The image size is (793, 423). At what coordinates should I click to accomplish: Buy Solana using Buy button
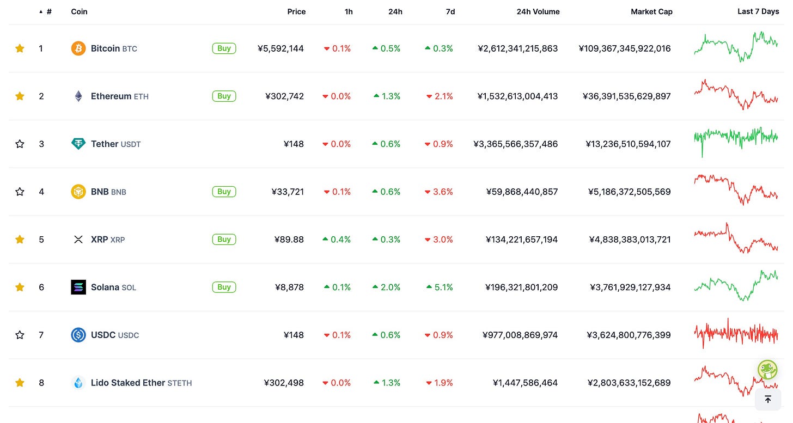[224, 287]
